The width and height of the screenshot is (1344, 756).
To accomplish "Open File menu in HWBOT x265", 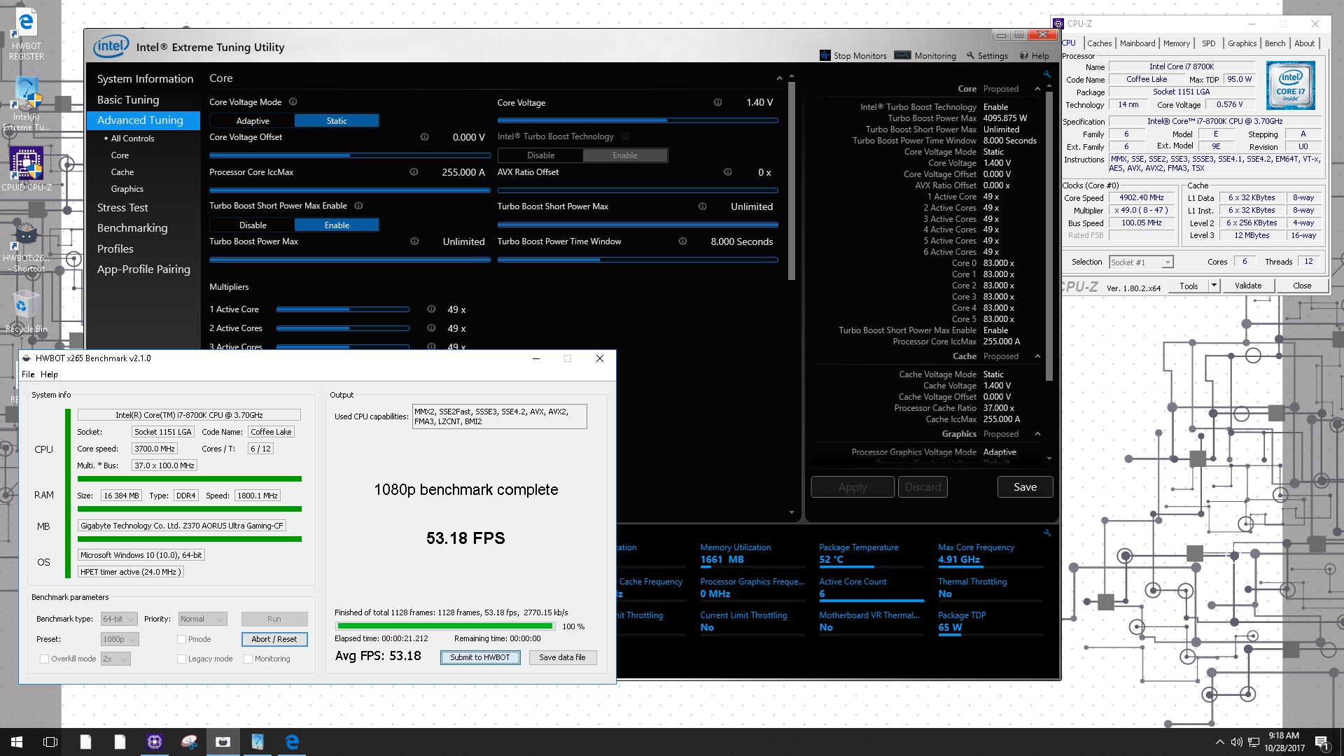I will click(28, 374).
